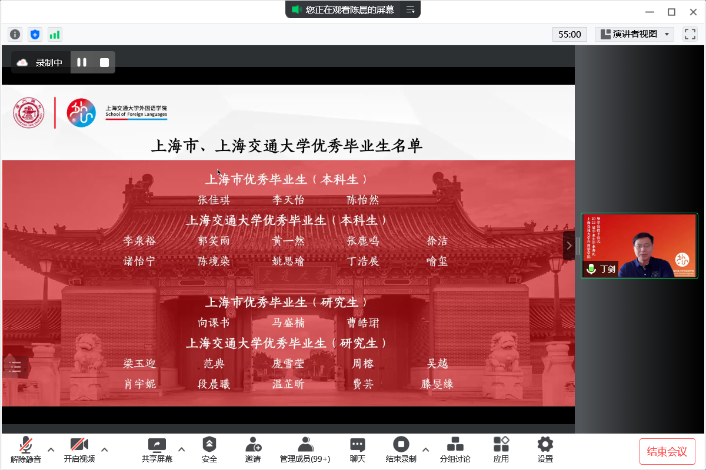Expand the audio options arrow beside 解除静音
The width and height of the screenshot is (706, 470).
(51, 450)
